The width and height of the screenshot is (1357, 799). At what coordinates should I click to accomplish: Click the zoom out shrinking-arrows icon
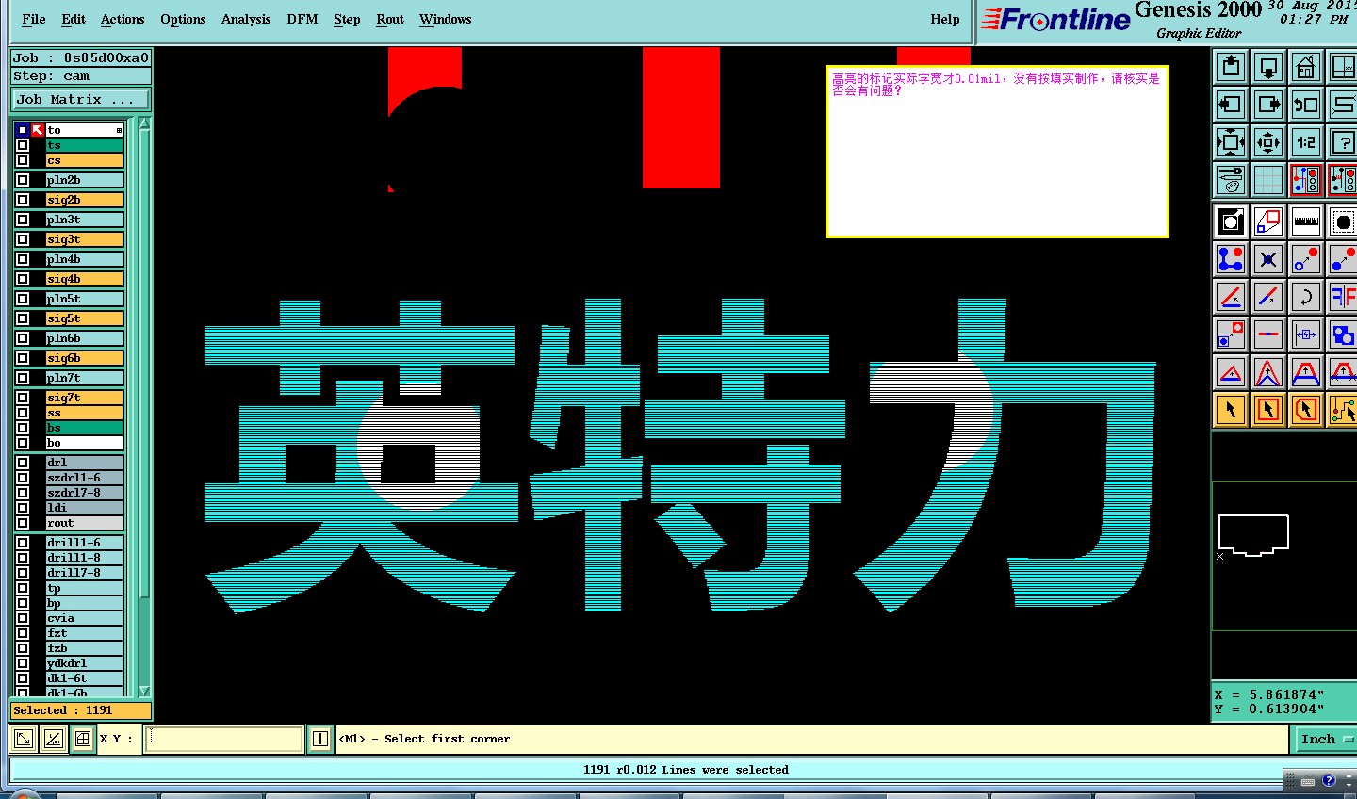[1268, 142]
